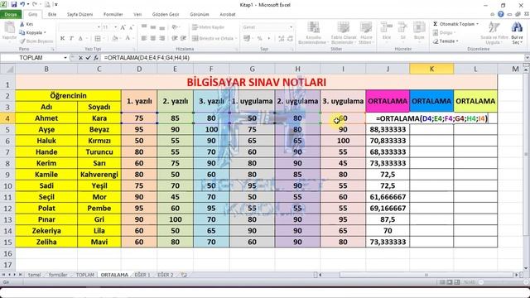The image size is (530, 298).
Task: Switch to Normal view in status bar
Action: 442,282
